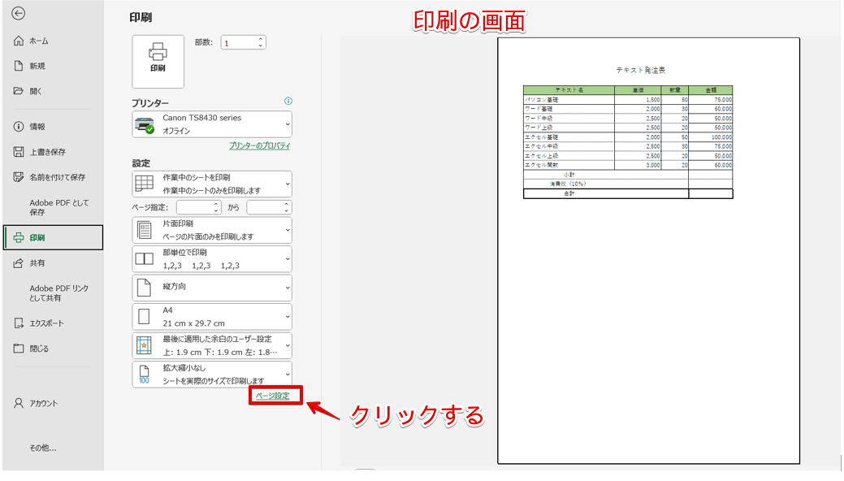
Task: Expand the orientation dropdown arrow
Action: [288, 287]
